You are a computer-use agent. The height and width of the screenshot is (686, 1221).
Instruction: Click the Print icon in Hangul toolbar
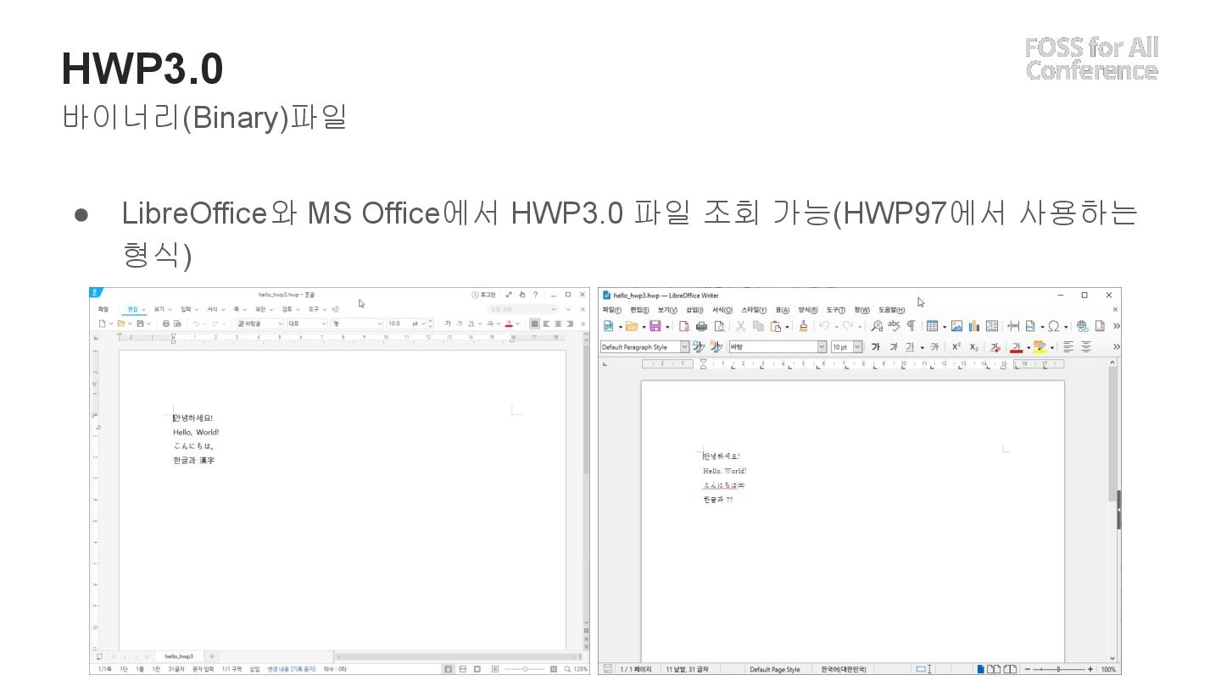click(x=165, y=324)
